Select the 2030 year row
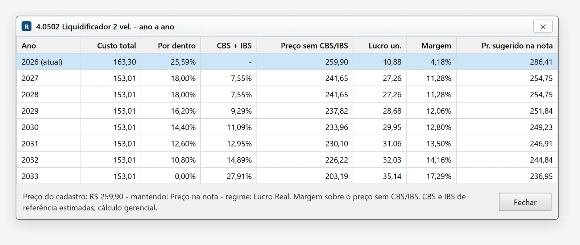This screenshot has width=580, height=245. pyautogui.click(x=287, y=127)
